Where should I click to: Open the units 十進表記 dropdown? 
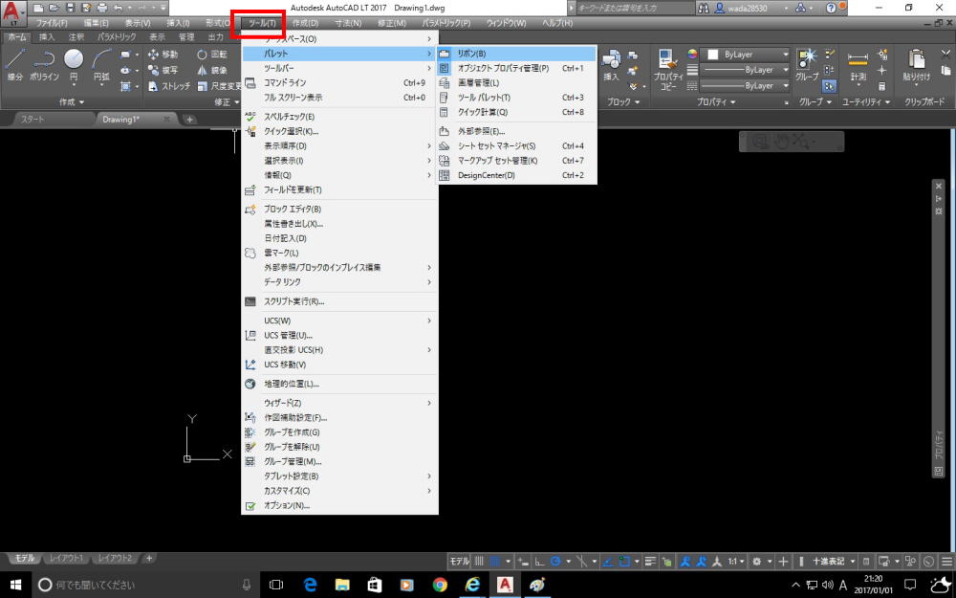[x=833, y=562]
